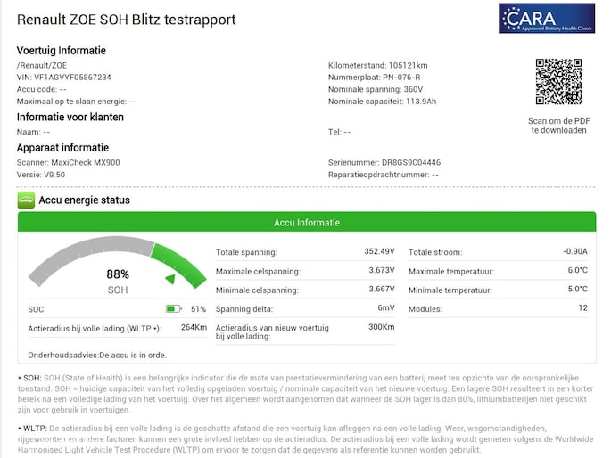Click the VIN number VF1AGVYF05867234
Screen dimensions: 611x458
click(x=64, y=78)
